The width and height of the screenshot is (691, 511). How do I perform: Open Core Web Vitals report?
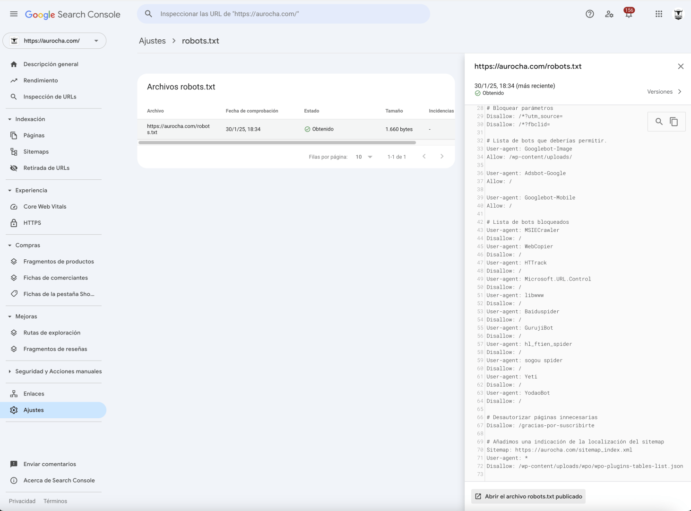(x=45, y=207)
